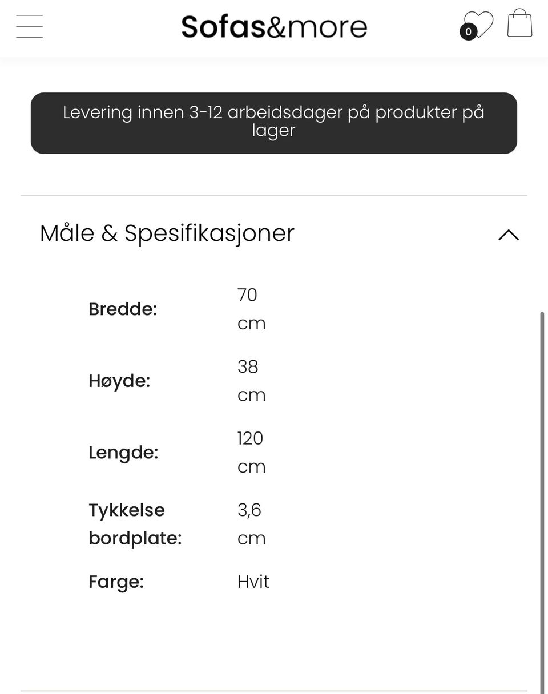Click the delivery info banner
Viewport: 548px width, 694px height.
274,123
